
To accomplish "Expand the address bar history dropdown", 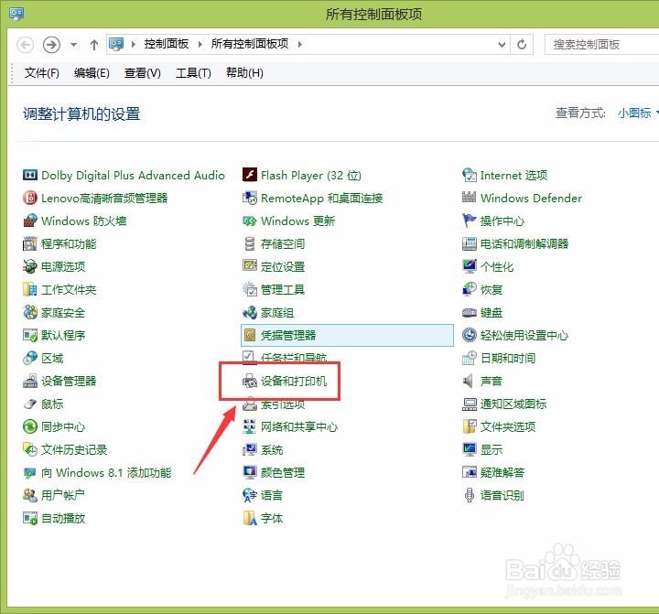I will point(502,44).
